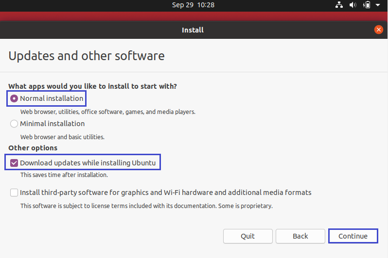Screen dimensions: 388x258
Task: Click the 'Other options' section label
Action: pyautogui.click(x=33, y=148)
